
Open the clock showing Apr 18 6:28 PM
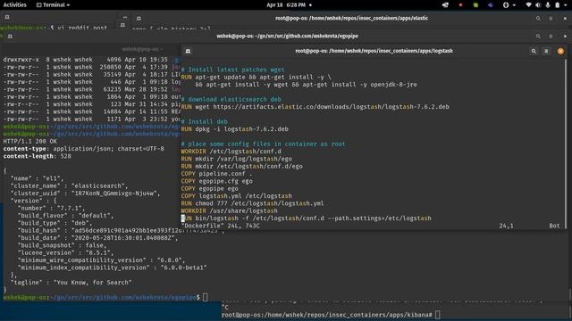(x=286, y=5)
